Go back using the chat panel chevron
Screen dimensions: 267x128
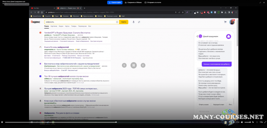pos(197,36)
